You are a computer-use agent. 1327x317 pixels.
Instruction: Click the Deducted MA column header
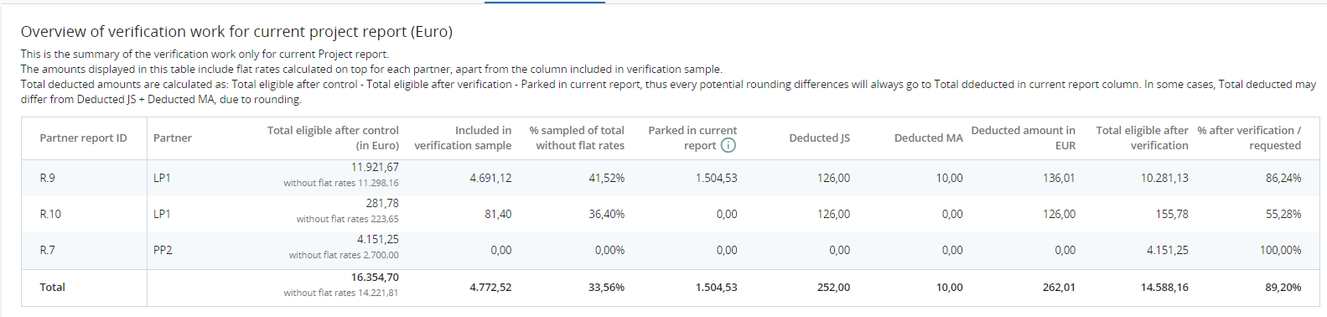[x=928, y=138]
